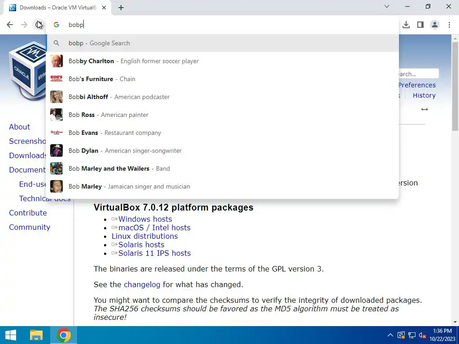
Task: Go back with the browser back arrow
Action: click(10, 25)
